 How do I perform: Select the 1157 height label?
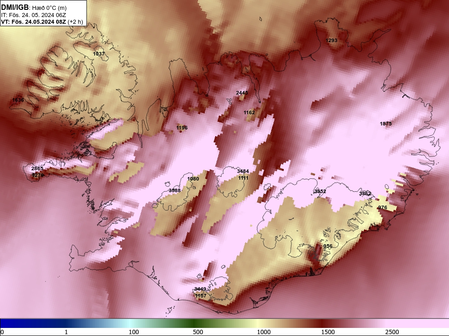click(201, 296)
